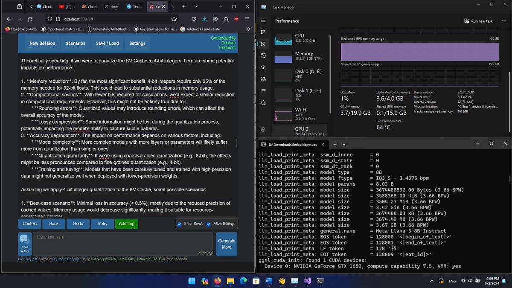The image size is (512, 288).
Task: Toggle the Allow Editing checkbox
Action: click(209, 224)
